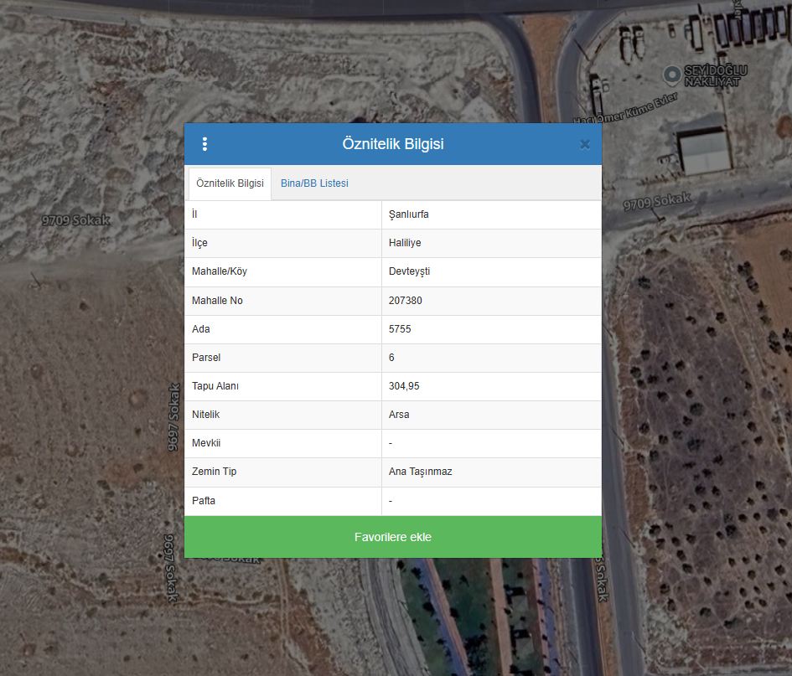The image size is (792, 676).
Task: Select the Haliliye district value
Action: point(404,243)
